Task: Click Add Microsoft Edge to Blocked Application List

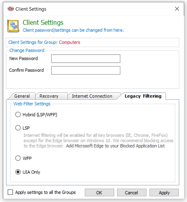Action: [x=115, y=146]
